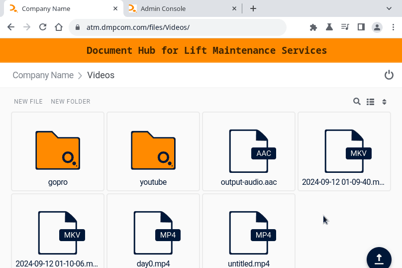Open the browser extensions puzzle icon
This screenshot has height=268, width=402.
[313, 27]
